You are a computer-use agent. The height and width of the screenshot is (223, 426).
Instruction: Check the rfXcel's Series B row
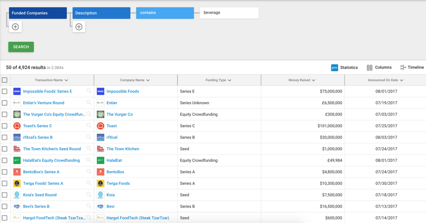[x=5, y=138]
